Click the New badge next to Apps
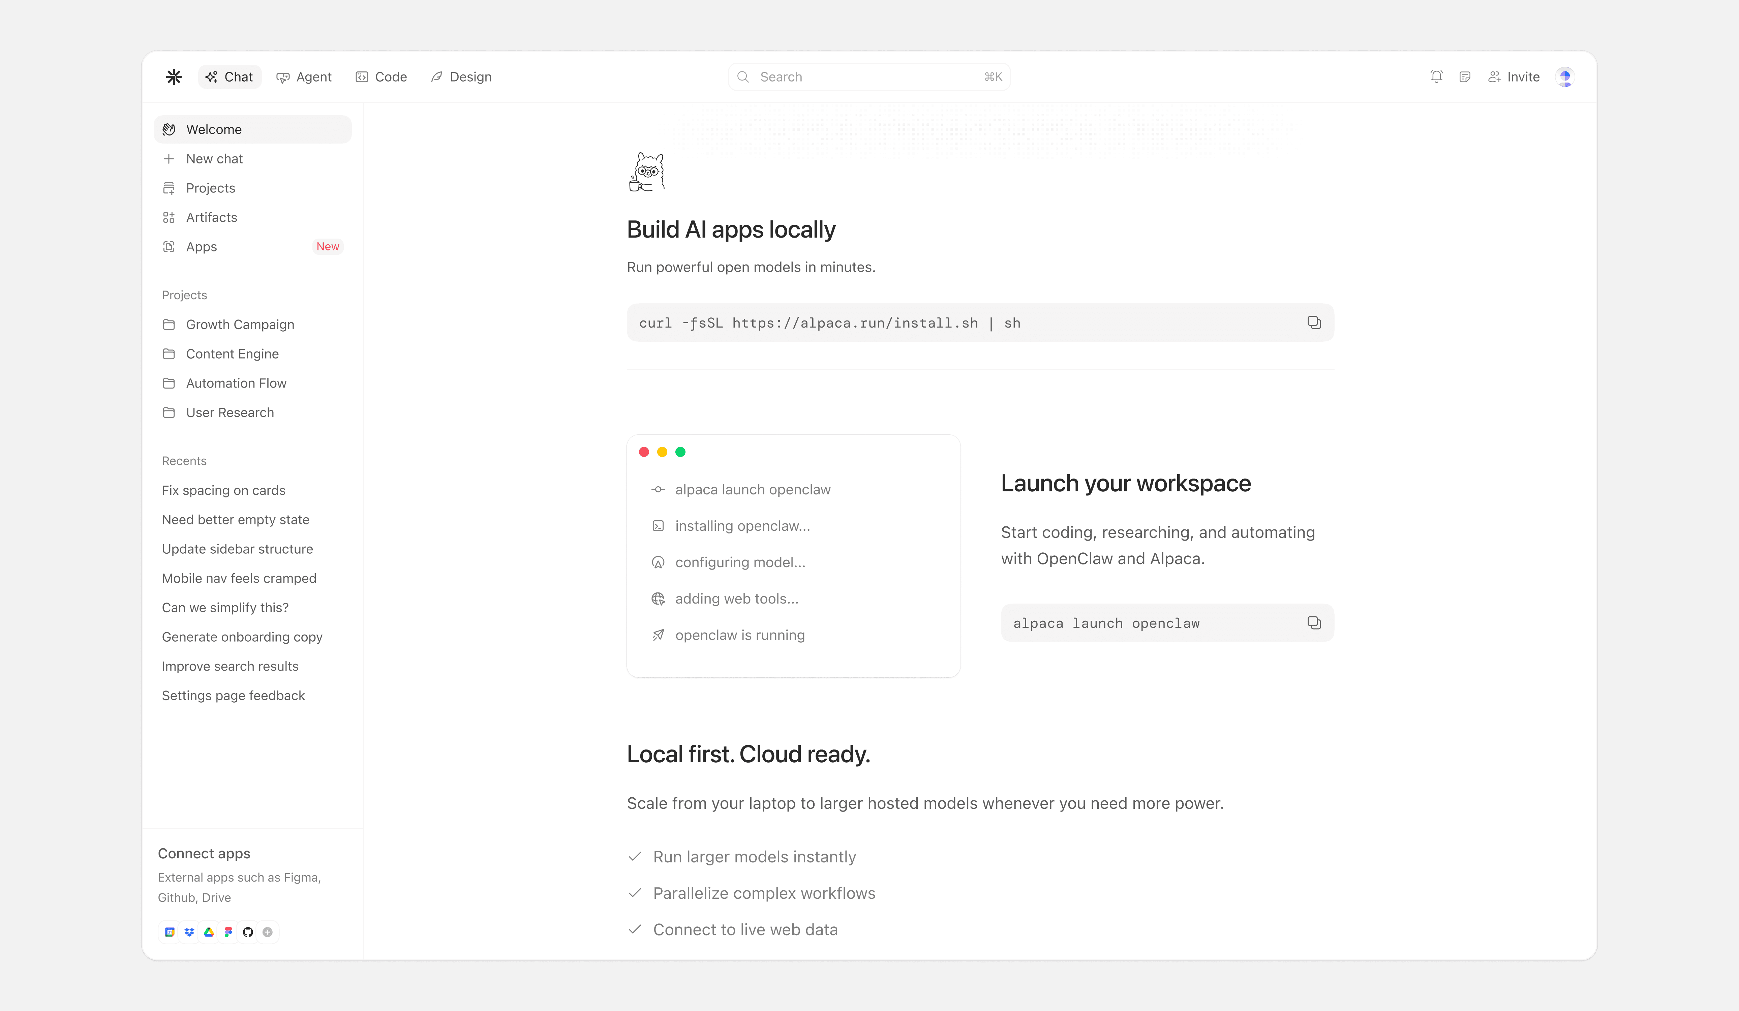Viewport: 1739px width, 1011px height. (328, 246)
